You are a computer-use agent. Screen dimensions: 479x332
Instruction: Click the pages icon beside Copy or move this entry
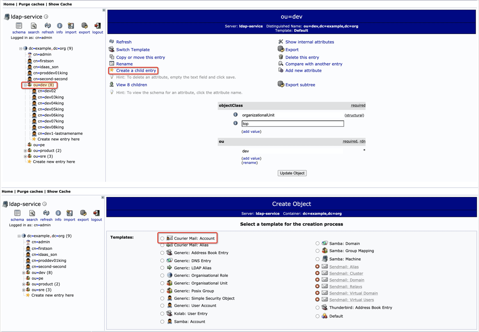[x=112, y=57]
